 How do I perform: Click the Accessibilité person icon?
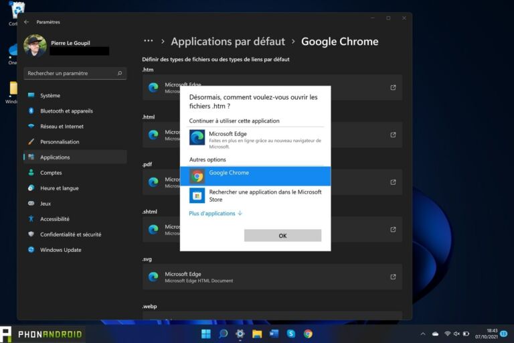pos(31,218)
